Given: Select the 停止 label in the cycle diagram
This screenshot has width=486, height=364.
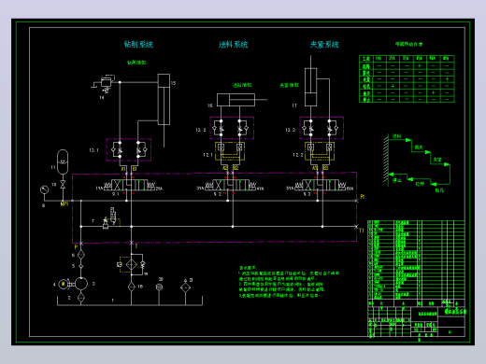Looking at the screenshot, I should (397, 180).
